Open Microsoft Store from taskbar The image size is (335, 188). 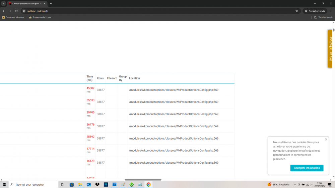[72, 185]
